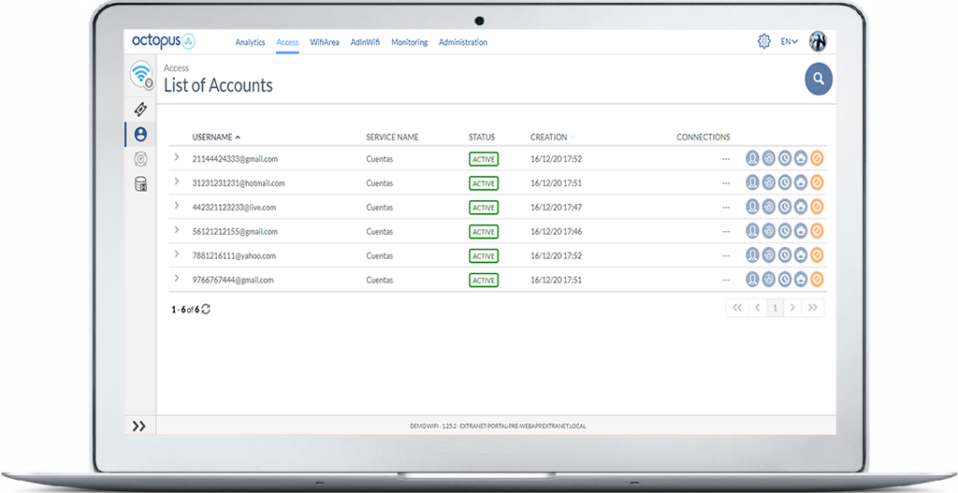
Task: Open the AdInWifi menu
Action: click(x=366, y=42)
